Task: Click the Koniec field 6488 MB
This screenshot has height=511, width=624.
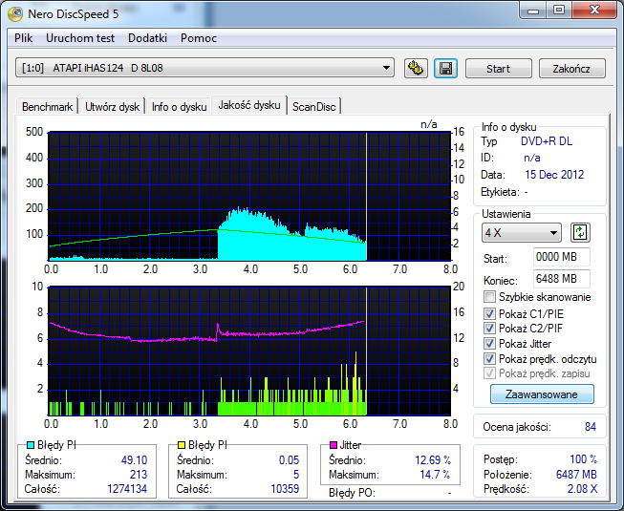Action: pyautogui.click(x=561, y=279)
